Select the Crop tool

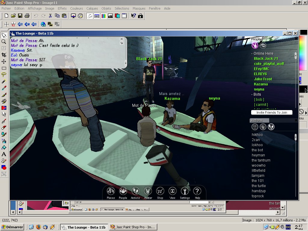4,55
